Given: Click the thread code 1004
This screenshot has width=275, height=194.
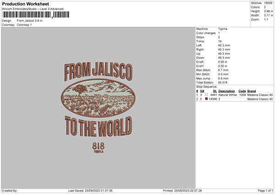Looking at the screenshot, I should (242, 95).
